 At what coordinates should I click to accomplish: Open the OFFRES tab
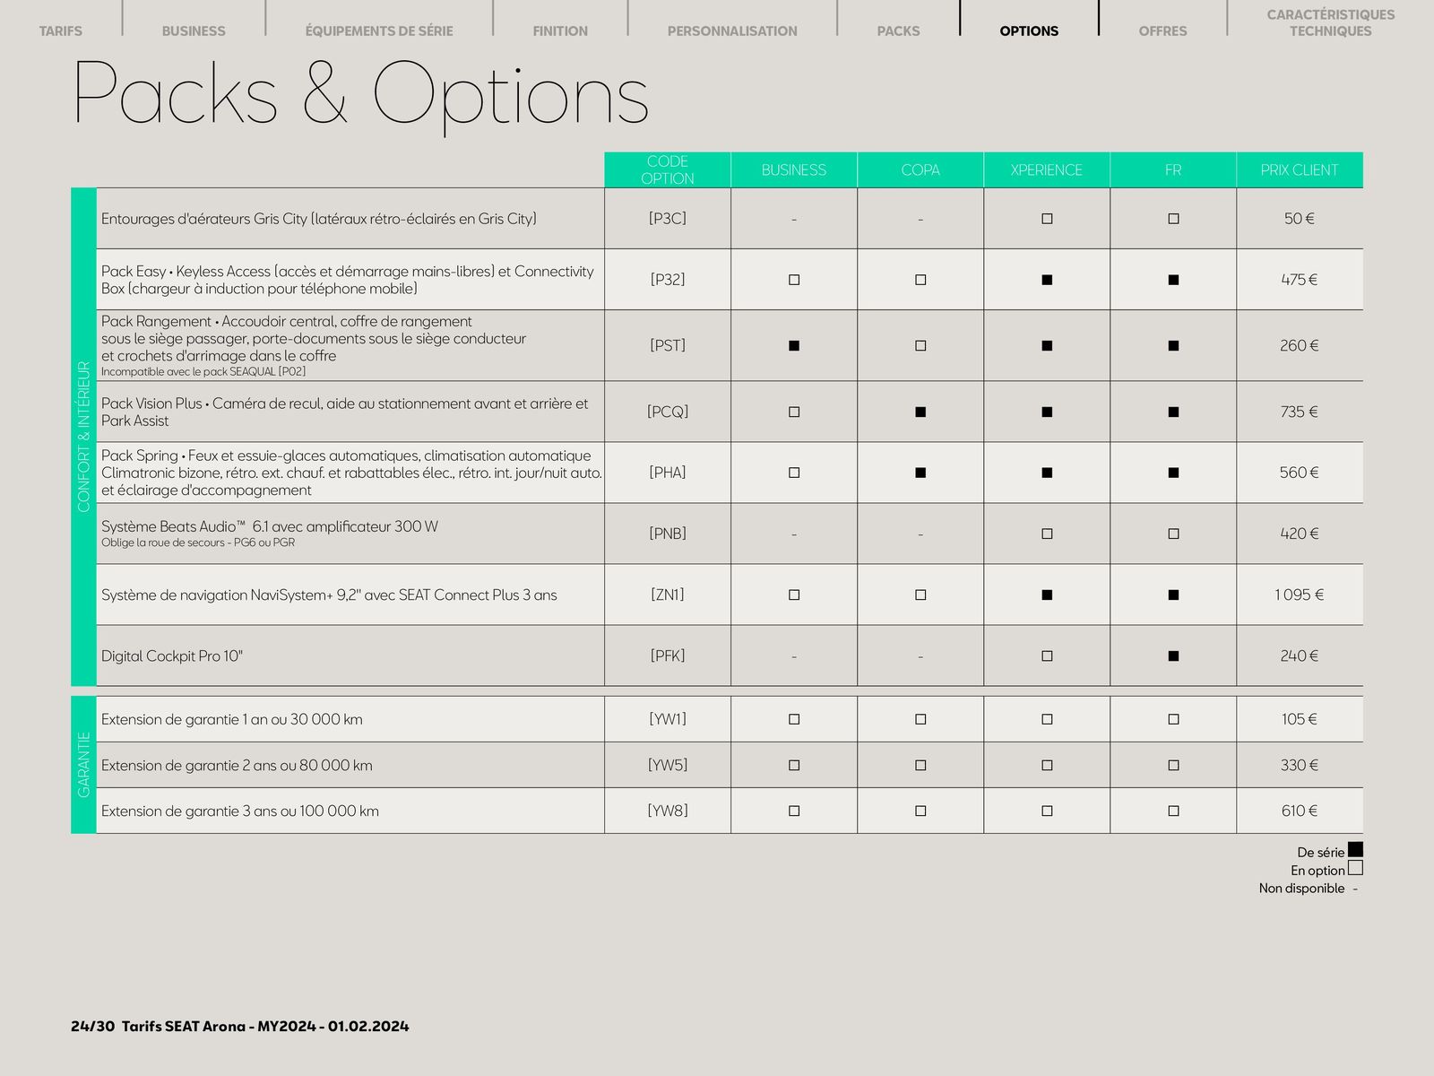(1162, 30)
